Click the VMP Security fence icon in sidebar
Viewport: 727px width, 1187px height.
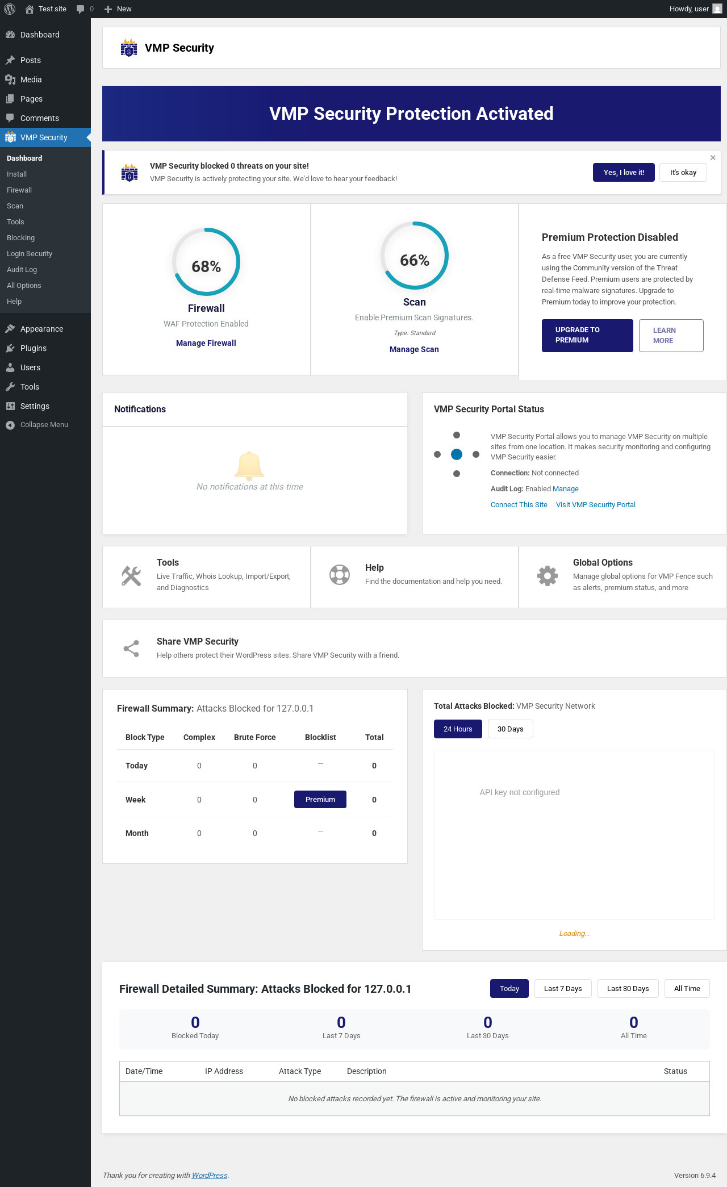tap(10, 137)
